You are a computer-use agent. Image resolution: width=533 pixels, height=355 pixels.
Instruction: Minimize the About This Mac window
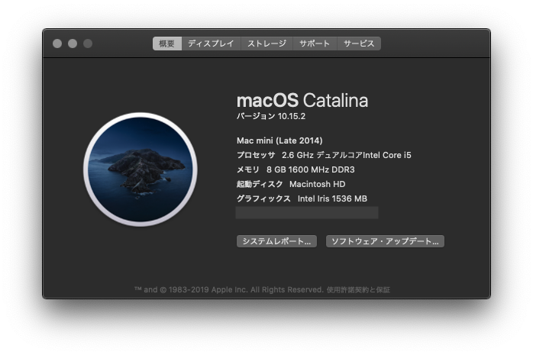click(x=73, y=44)
